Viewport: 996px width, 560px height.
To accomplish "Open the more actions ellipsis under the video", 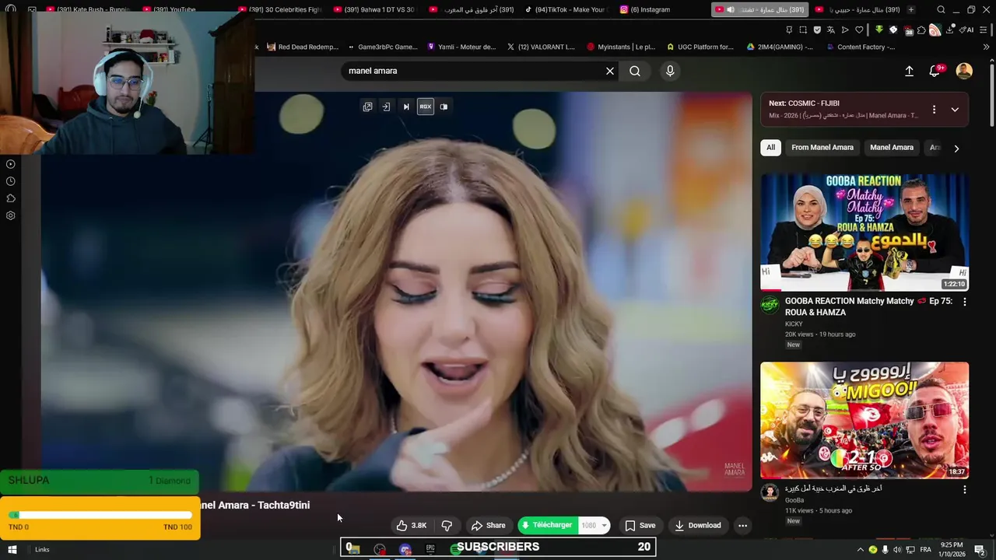I will [742, 525].
